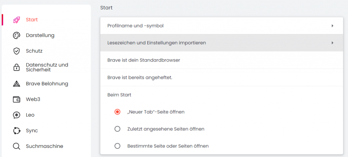
Task: Click the Sync circular icon
Action: (x=16, y=131)
